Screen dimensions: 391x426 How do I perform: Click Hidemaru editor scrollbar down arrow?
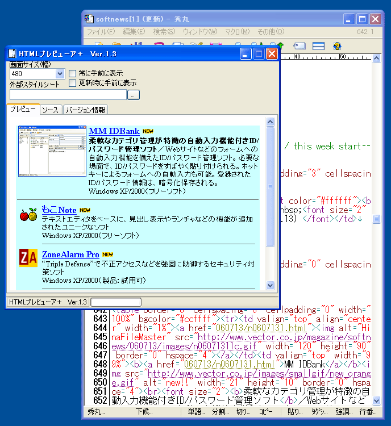pyautogui.click(x=376, y=400)
